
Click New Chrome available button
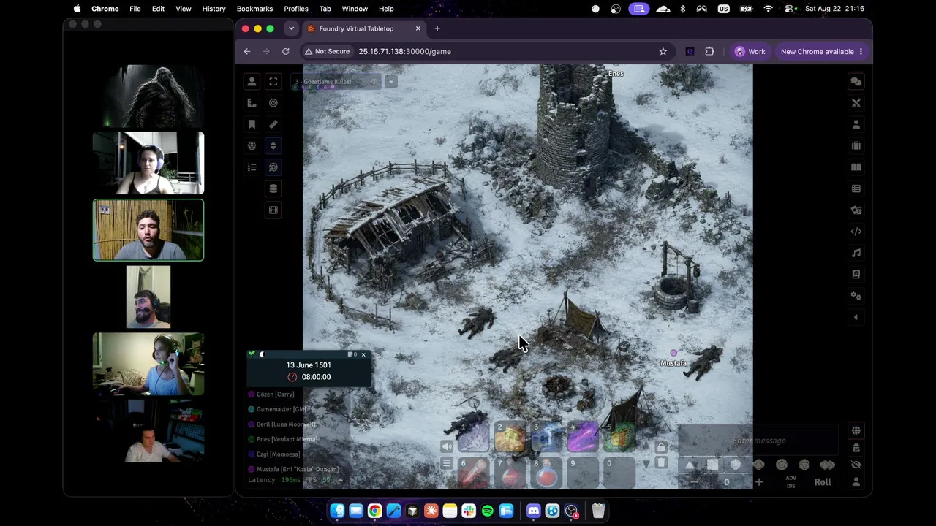(822, 52)
